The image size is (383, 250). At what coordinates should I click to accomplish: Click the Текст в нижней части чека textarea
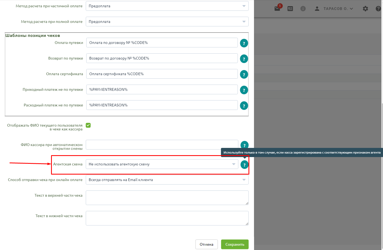(x=167, y=218)
